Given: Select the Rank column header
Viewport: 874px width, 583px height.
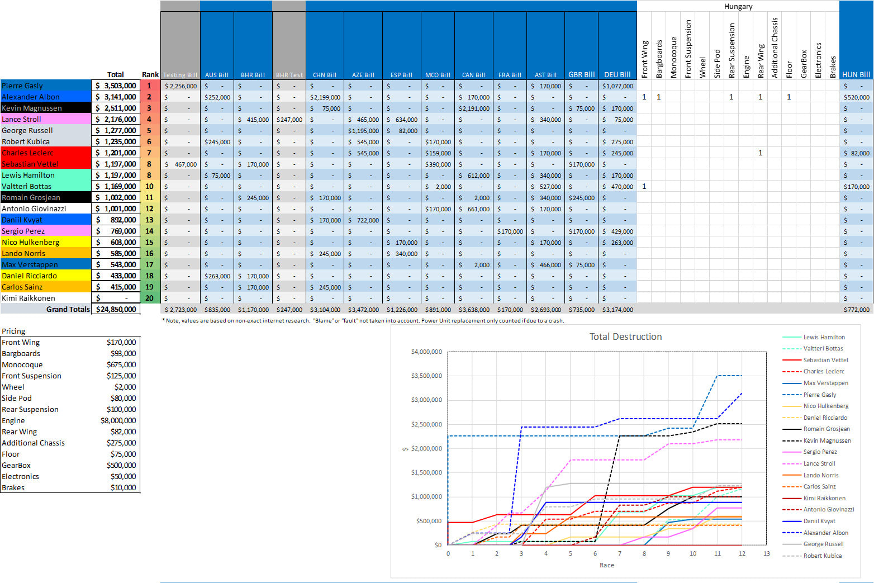Looking at the screenshot, I should (150, 74).
